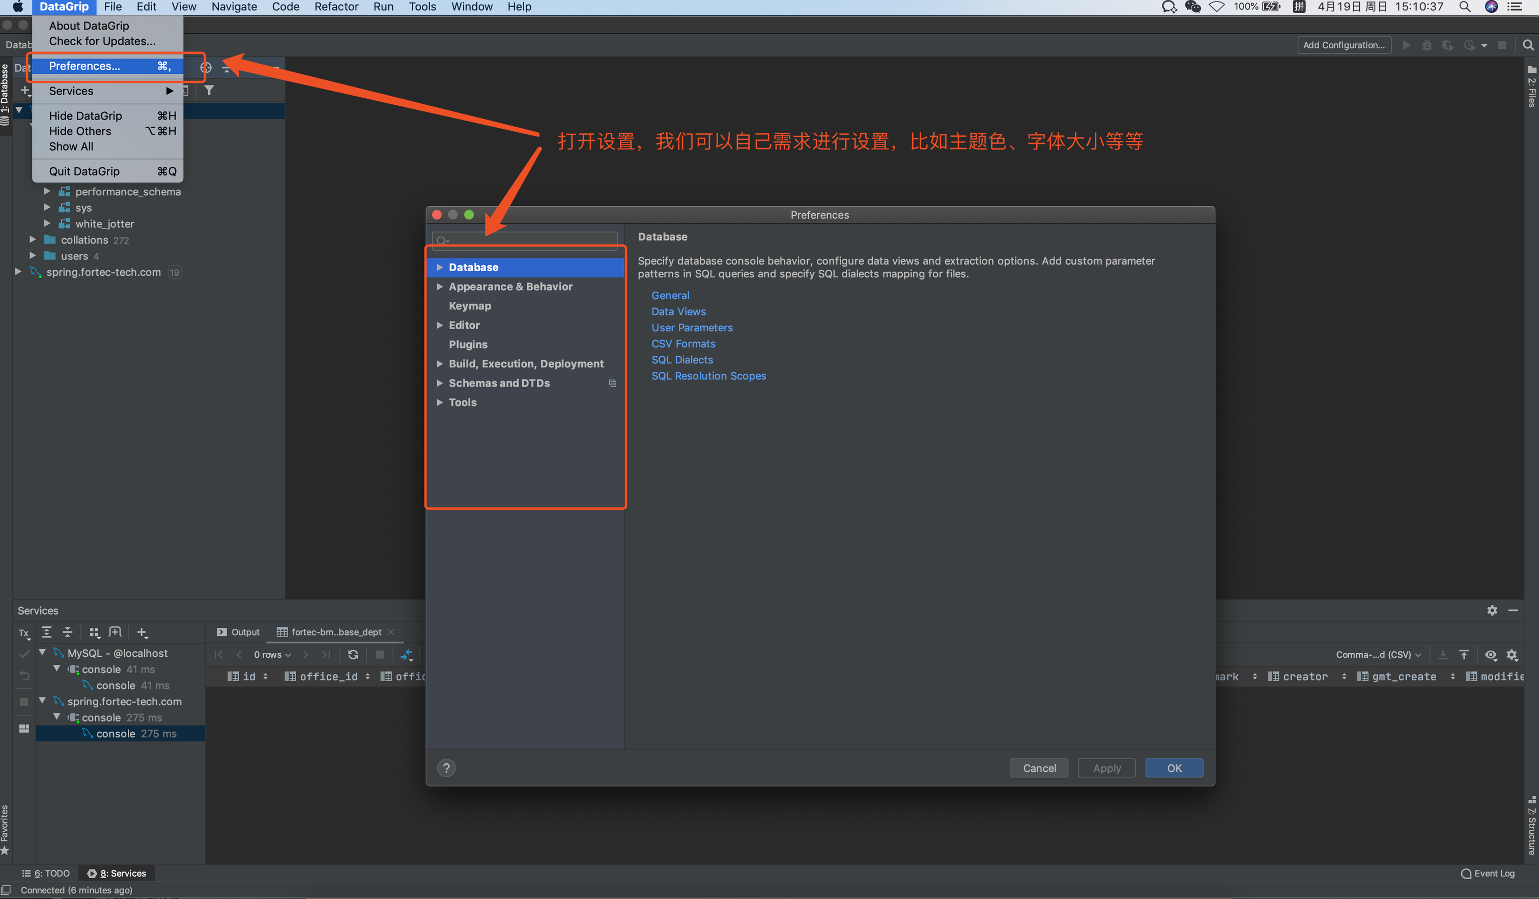Click the id column header icon
Screen dimensions: 1539x899
pos(233,676)
